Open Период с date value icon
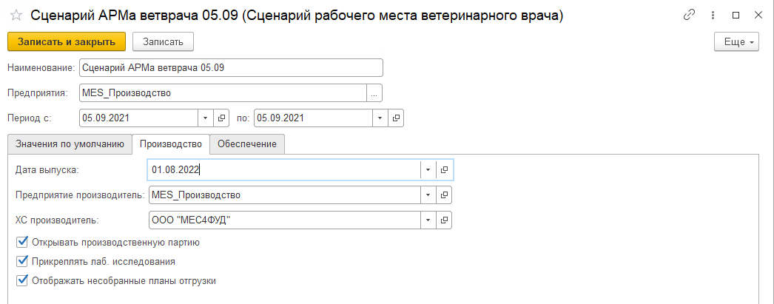This screenshot has height=304, width=774. click(221, 118)
